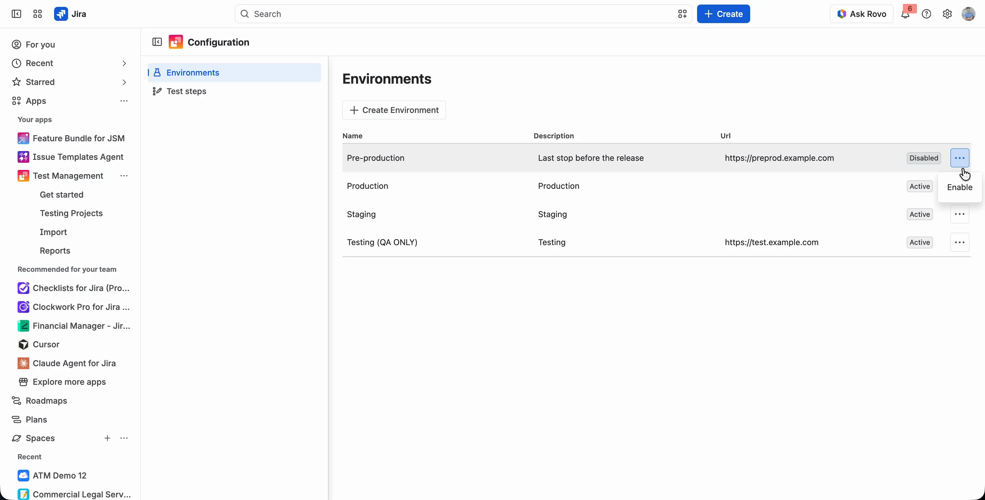Open Issue Templates Agent app
The image size is (985, 500).
point(71,157)
